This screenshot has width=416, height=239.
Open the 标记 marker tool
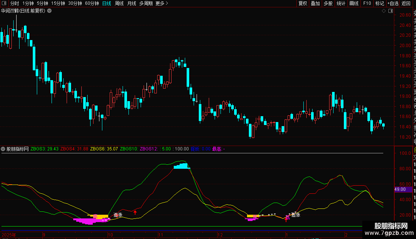coord(379,4)
